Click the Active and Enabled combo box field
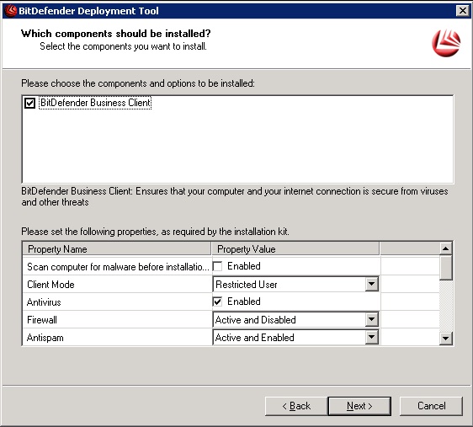 (295, 337)
